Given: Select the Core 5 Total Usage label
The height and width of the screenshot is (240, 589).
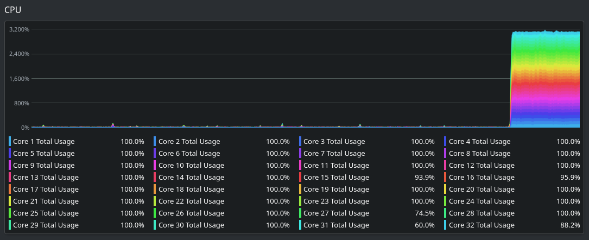Looking at the screenshot, I should (44, 154).
